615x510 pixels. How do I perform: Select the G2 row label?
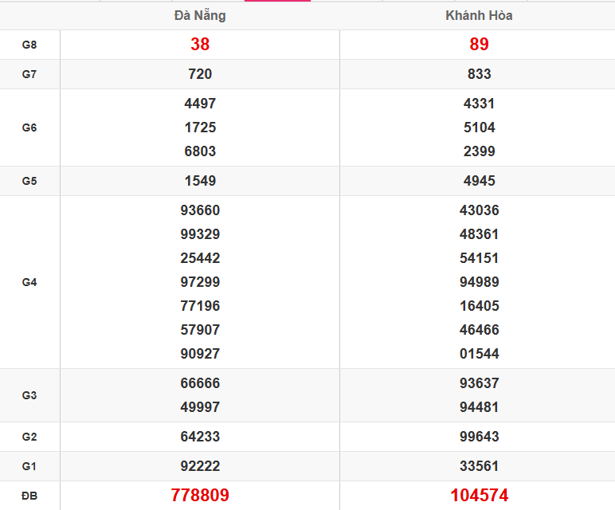pos(29,437)
